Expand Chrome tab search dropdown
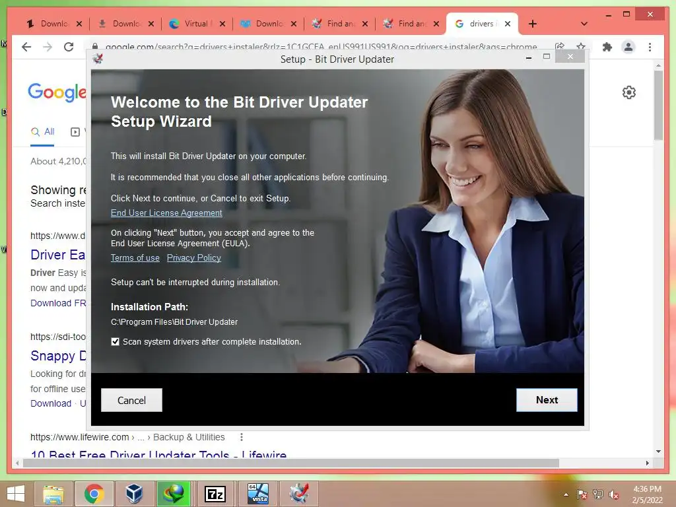The image size is (676, 507). pyautogui.click(x=584, y=24)
